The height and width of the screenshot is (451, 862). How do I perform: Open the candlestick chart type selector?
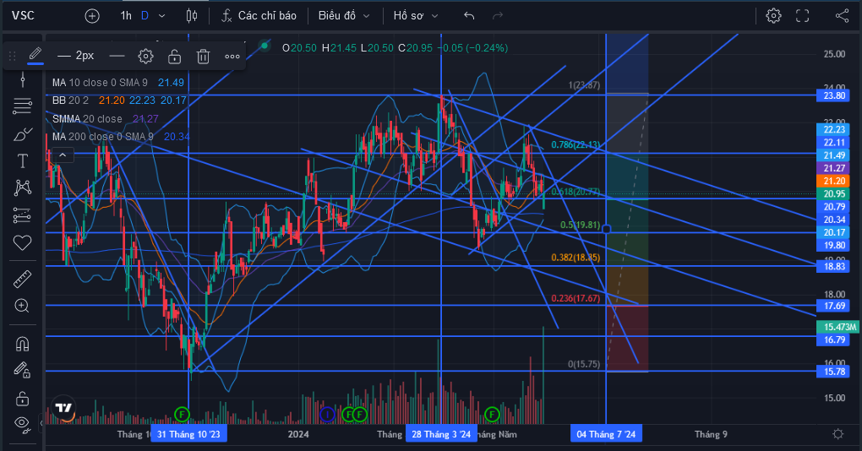coord(191,16)
